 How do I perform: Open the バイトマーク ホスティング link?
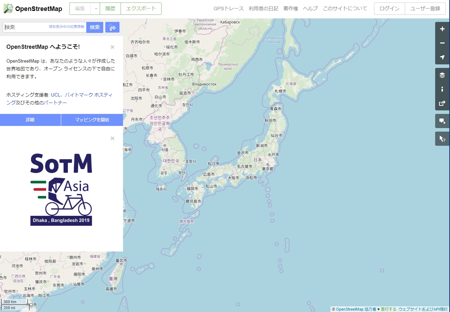click(89, 95)
